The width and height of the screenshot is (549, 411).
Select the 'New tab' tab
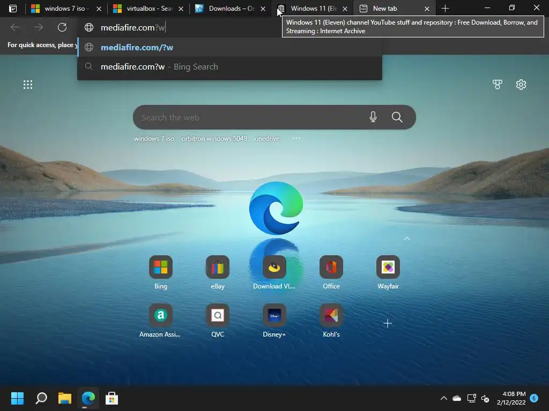(x=393, y=9)
